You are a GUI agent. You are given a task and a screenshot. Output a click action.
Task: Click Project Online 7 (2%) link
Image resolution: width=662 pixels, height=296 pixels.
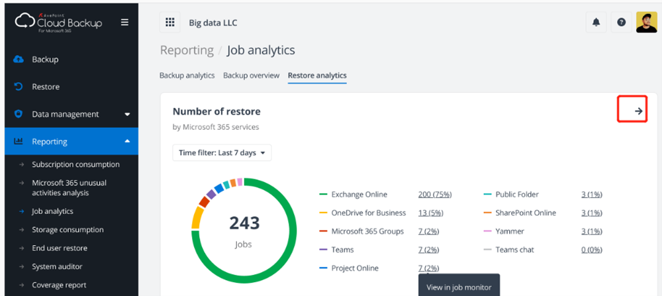pyautogui.click(x=428, y=268)
